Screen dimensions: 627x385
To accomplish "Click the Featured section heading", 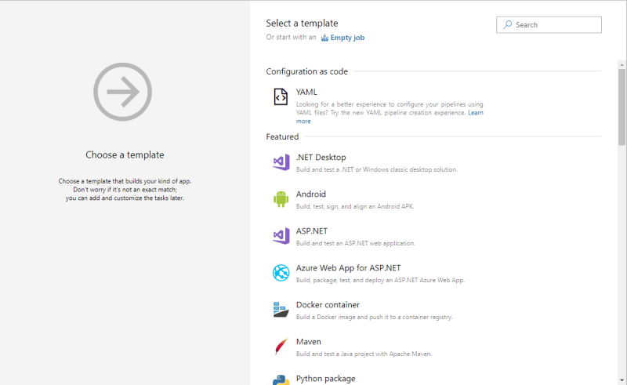I will [282, 136].
